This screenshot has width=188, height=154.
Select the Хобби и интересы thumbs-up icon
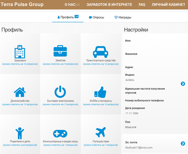(x=100, y=92)
